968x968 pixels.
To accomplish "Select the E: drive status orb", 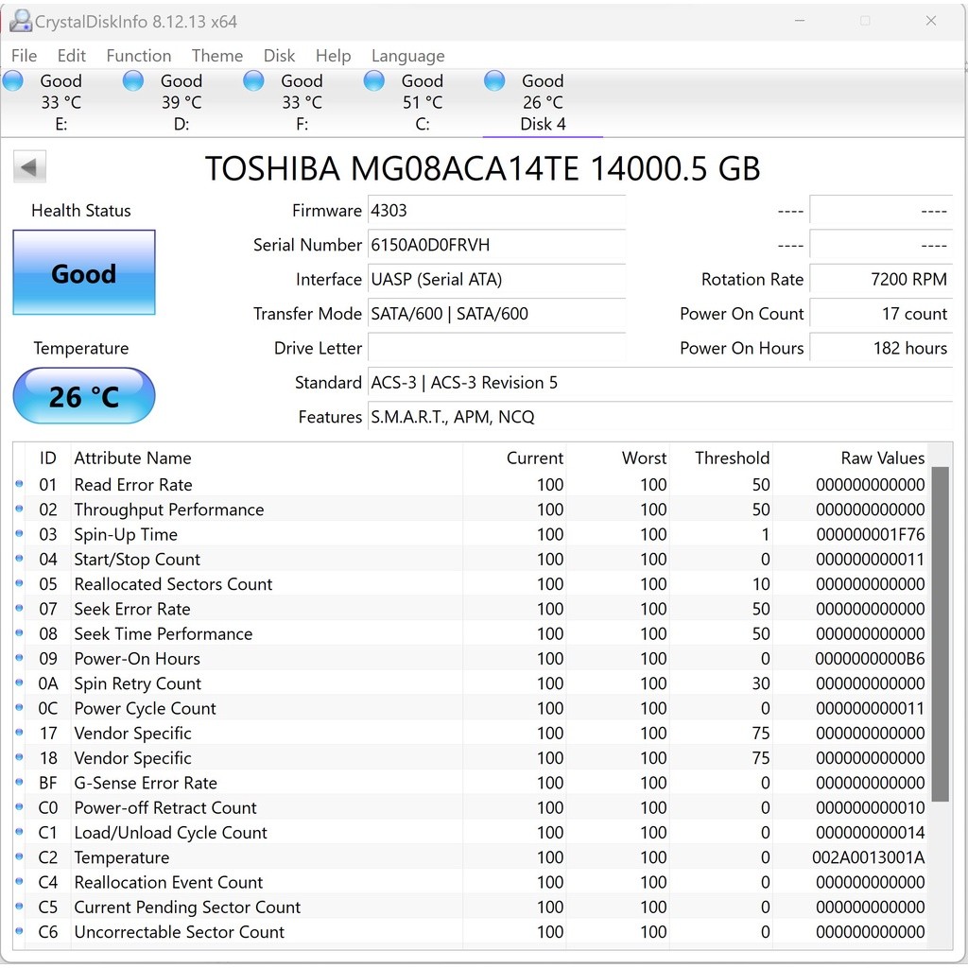I will pos(13,81).
